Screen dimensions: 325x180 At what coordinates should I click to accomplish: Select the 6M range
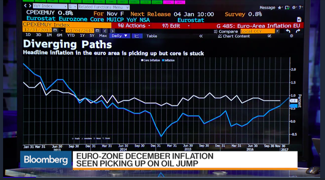pos(60,35)
